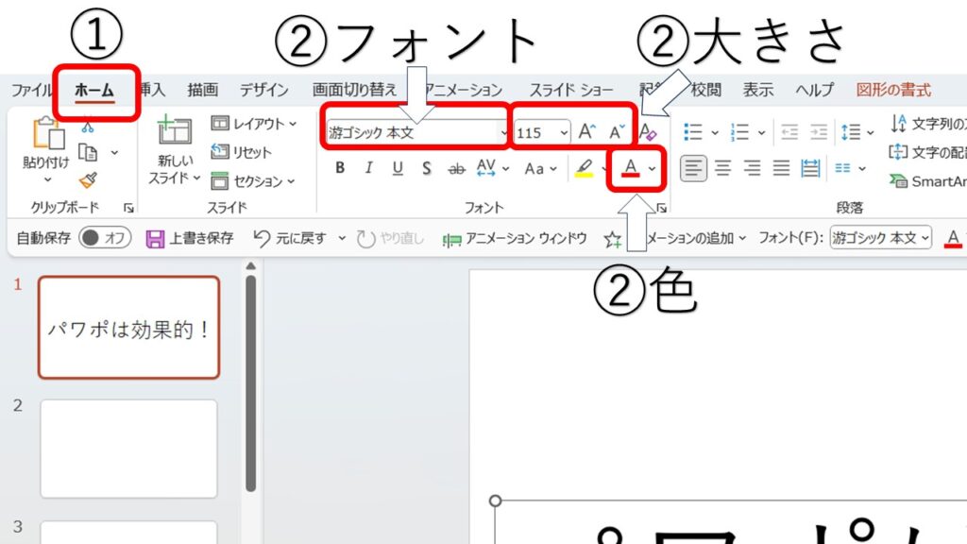Click the Paste clipboard icon

pyautogui.click(x=48, y=132)
